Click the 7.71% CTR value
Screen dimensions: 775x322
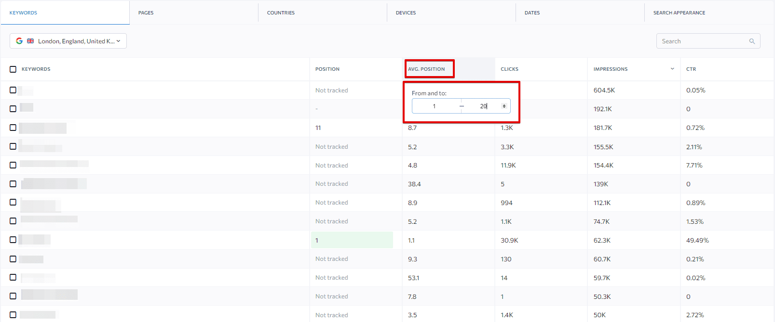694,165
